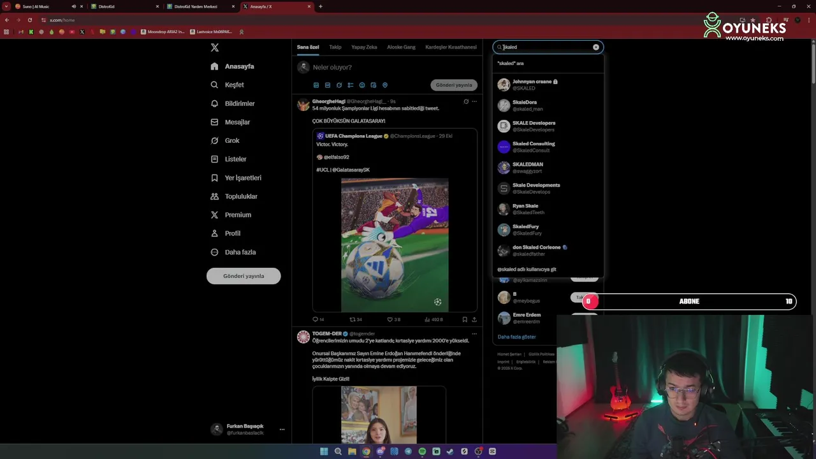Go to the @skaled user link

[548, 269]
